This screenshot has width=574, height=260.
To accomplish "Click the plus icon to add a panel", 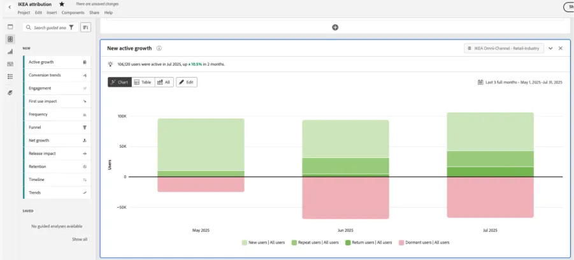I will pyautogui.click(x=335, y=27).
